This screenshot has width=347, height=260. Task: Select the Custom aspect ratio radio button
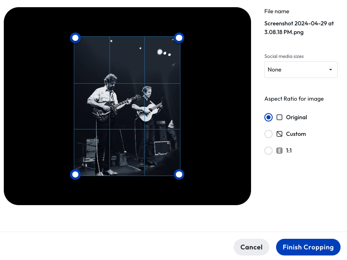click(x=268, y=134)
